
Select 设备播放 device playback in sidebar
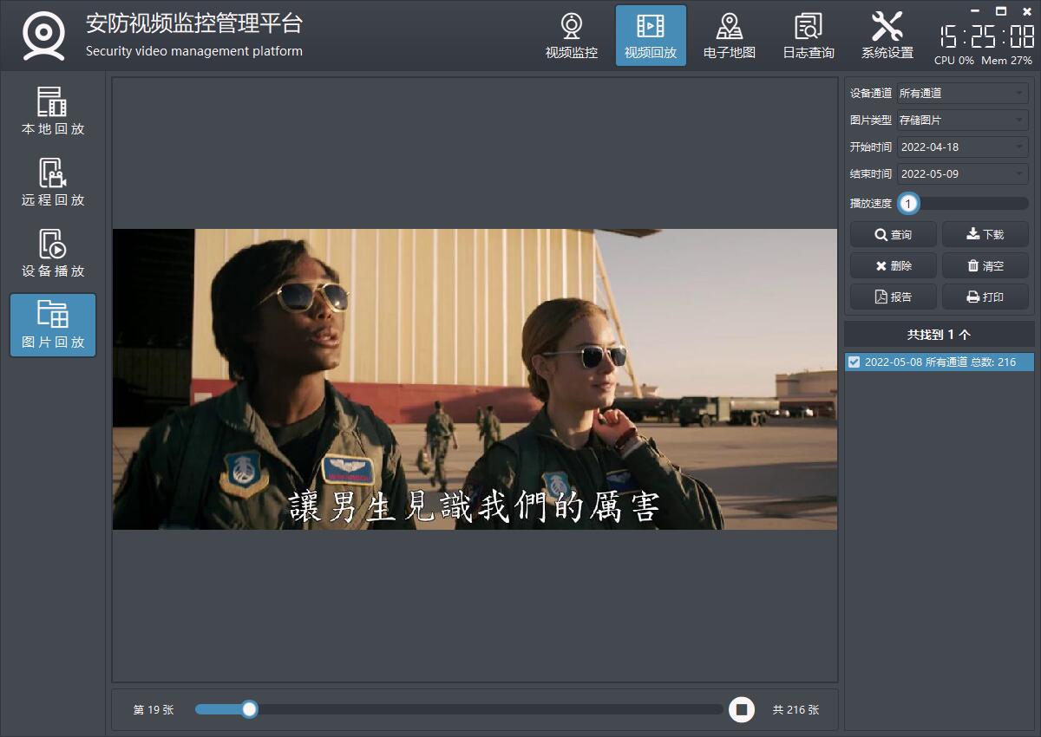click(53, 254)
